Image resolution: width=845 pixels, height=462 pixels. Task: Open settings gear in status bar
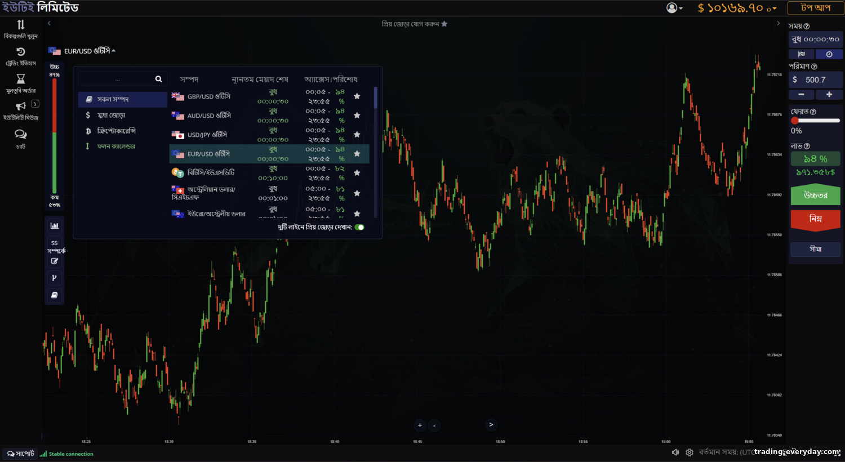click(x=690, y=452)
